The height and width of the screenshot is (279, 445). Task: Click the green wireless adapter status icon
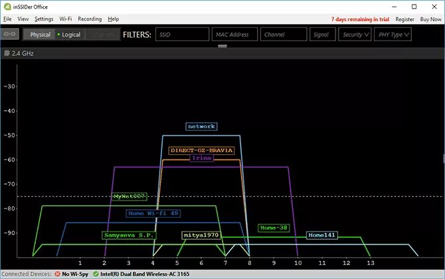[x=96, y=274]
